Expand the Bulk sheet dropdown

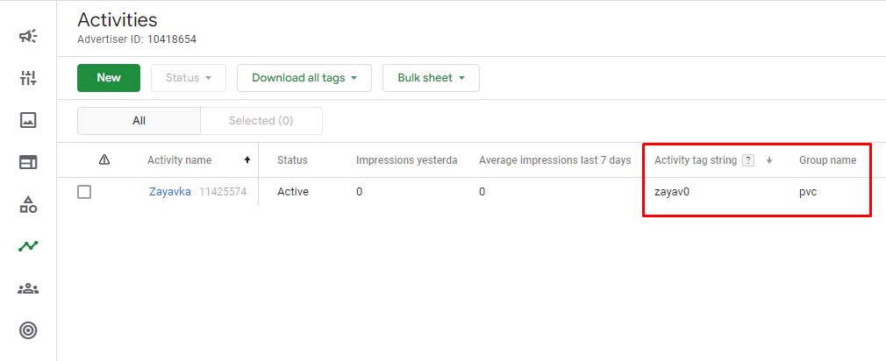[x=431, y=78]
